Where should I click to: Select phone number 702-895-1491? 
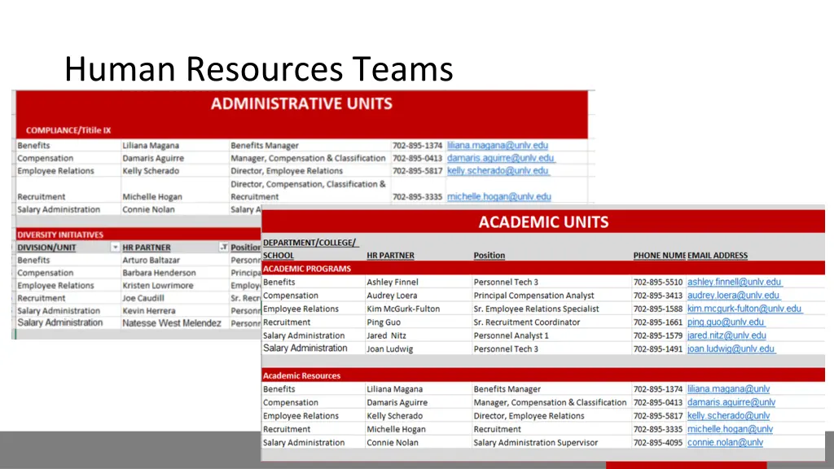tap(658, 348)
